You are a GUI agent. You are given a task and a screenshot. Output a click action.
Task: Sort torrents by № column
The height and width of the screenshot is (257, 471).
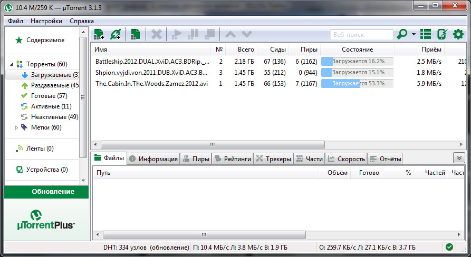219,49
